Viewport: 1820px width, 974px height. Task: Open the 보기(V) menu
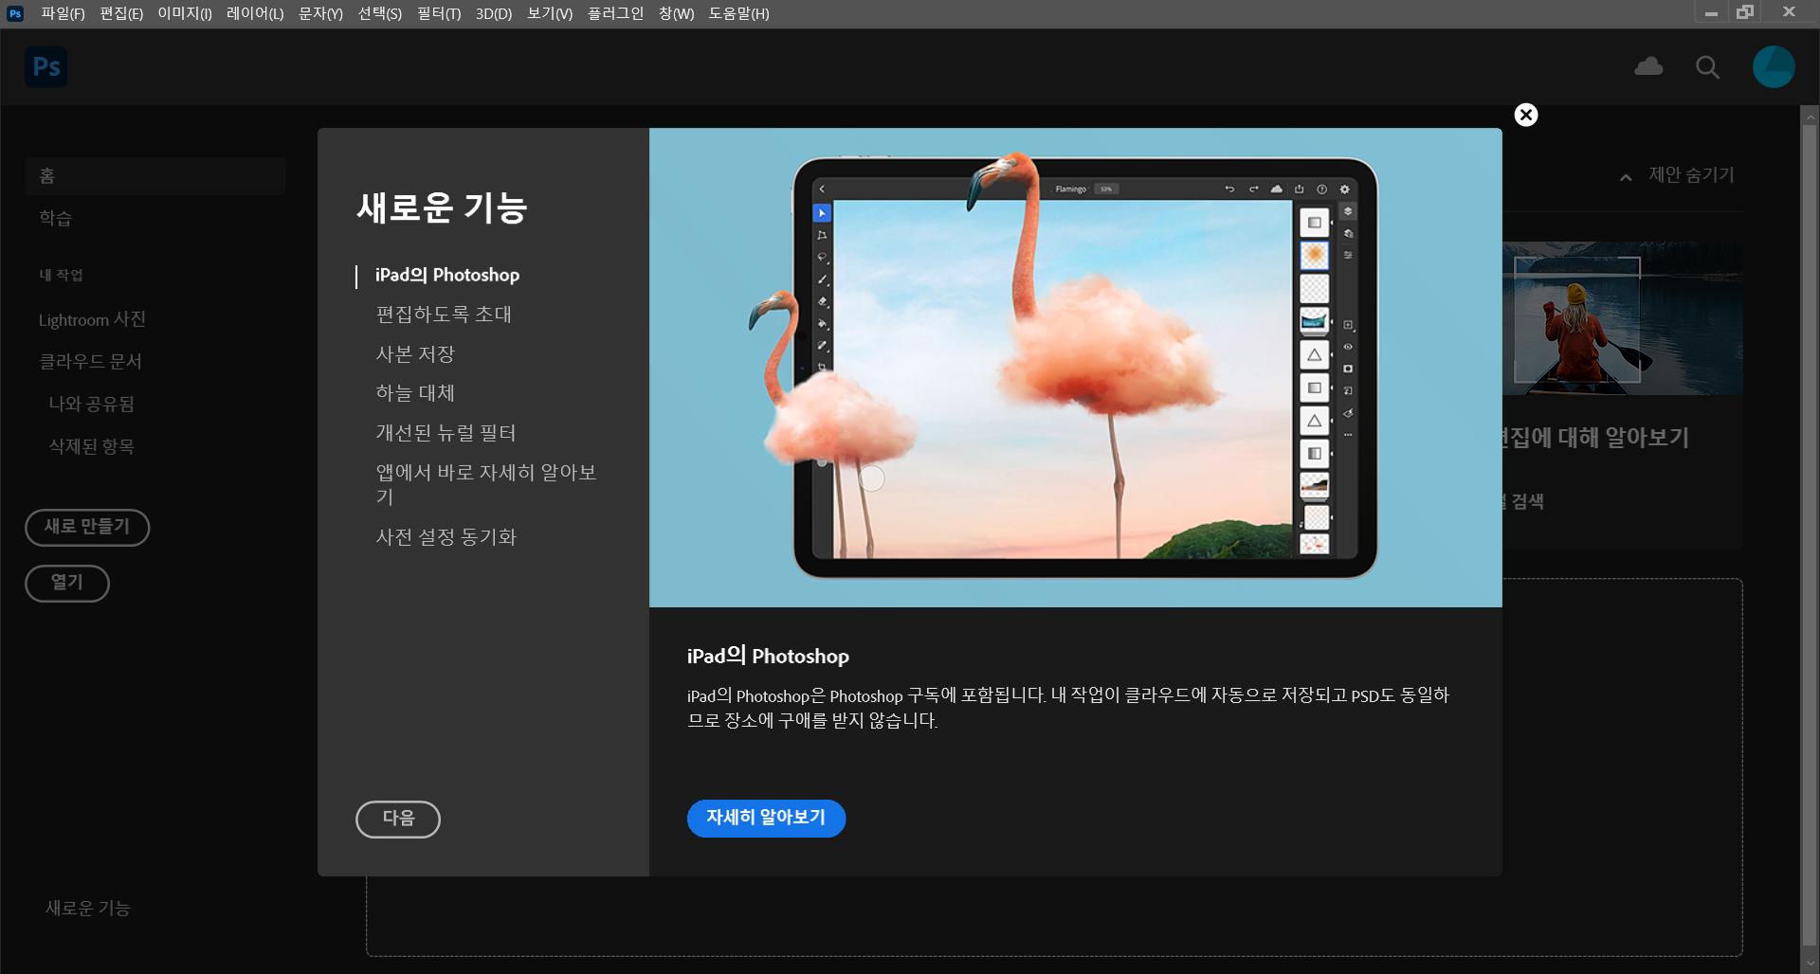tap(550, 13)
